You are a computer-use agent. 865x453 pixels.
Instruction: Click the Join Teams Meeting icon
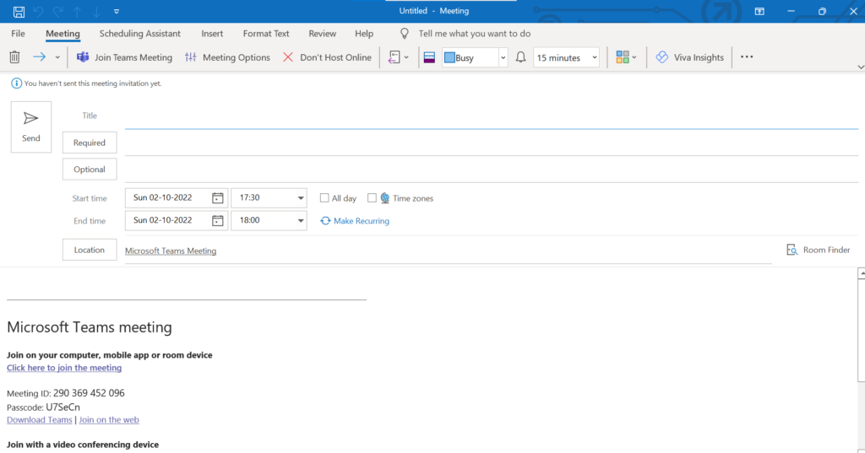83,57
